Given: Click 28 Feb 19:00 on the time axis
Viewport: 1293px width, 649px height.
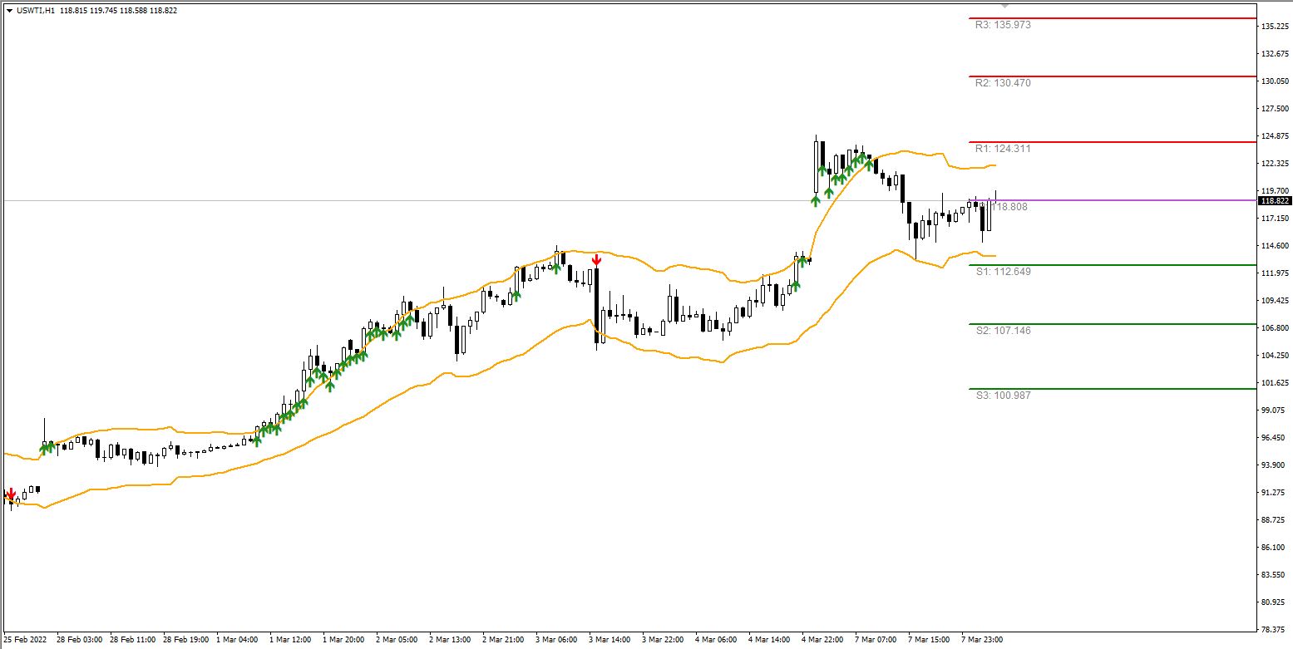Looking at the screenshot, I should click(186, 640).
